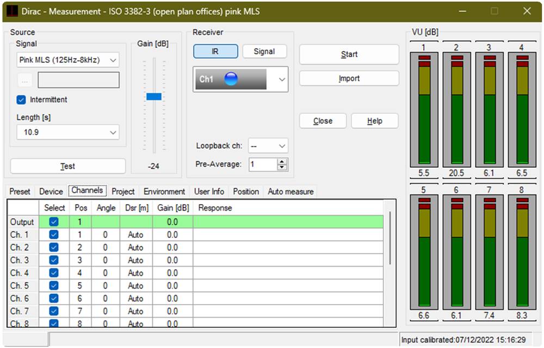Uncheck the Output row Select checkbox
544x348 pixels.
[54, 222]
